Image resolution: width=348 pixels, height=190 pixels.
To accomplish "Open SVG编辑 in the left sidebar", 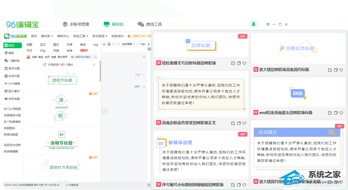I will [x=12, y=84].
